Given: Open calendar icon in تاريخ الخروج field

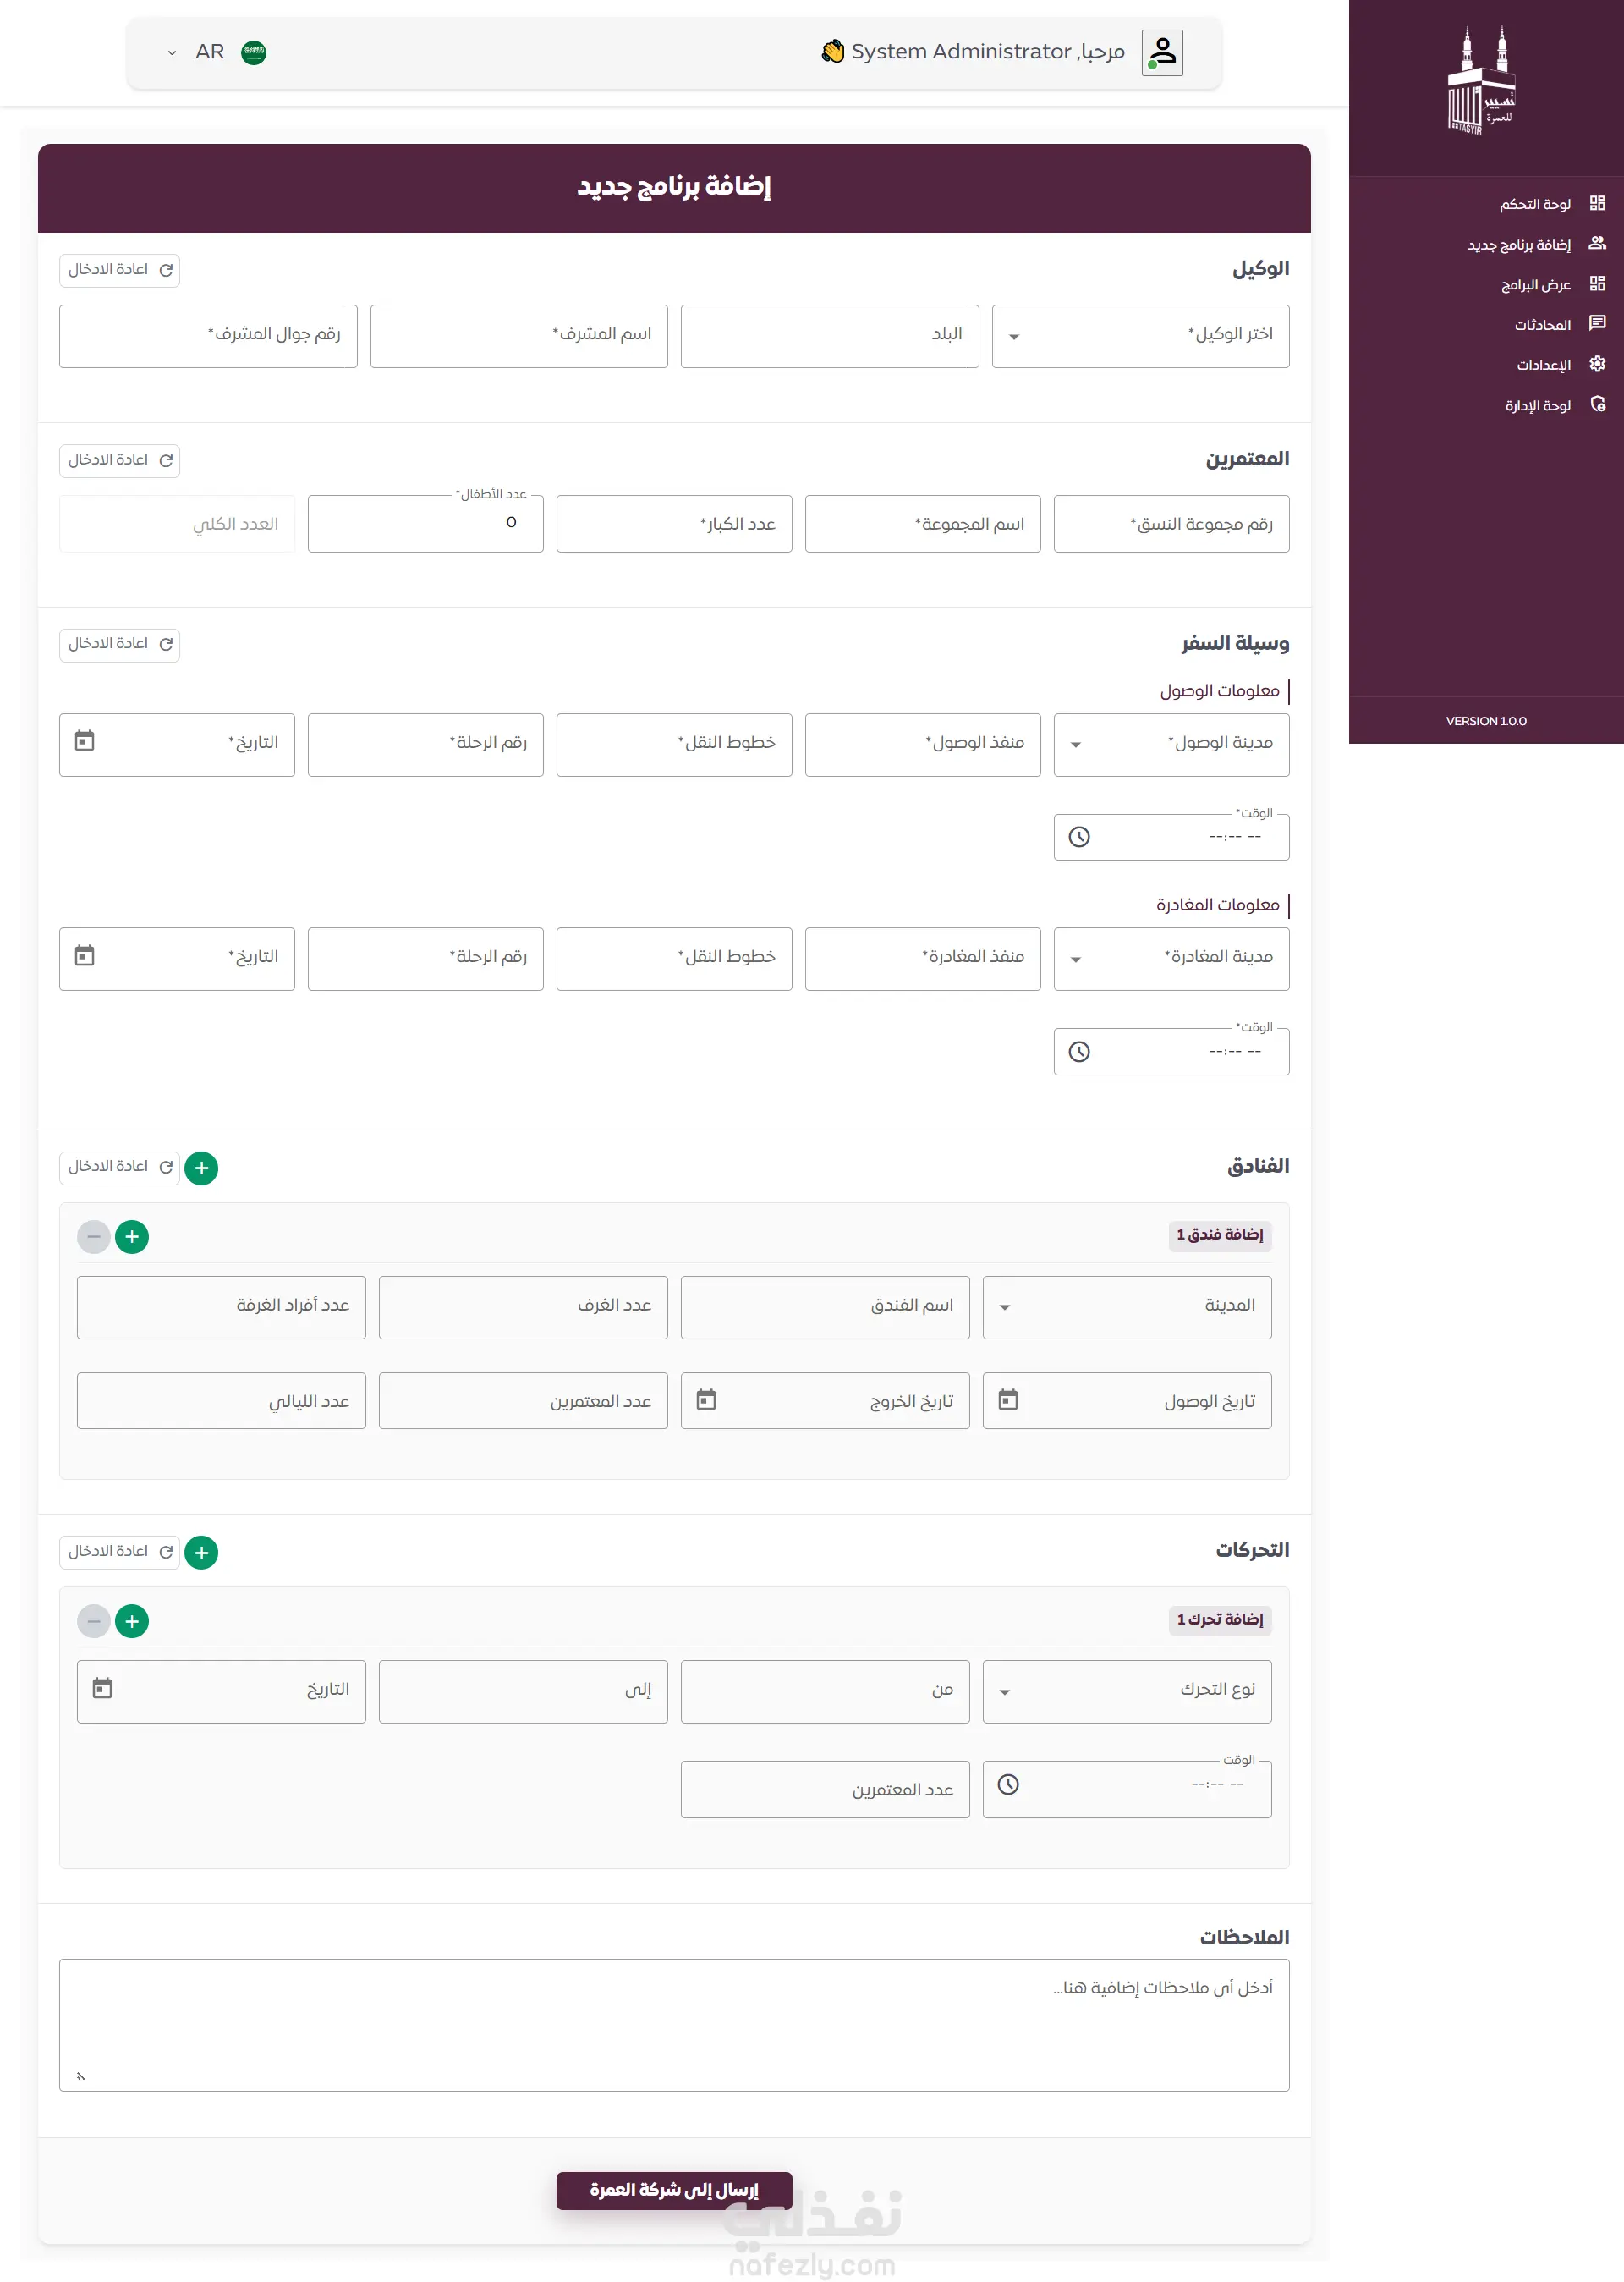Looking at the screenshot, I should coord(706,1399).
